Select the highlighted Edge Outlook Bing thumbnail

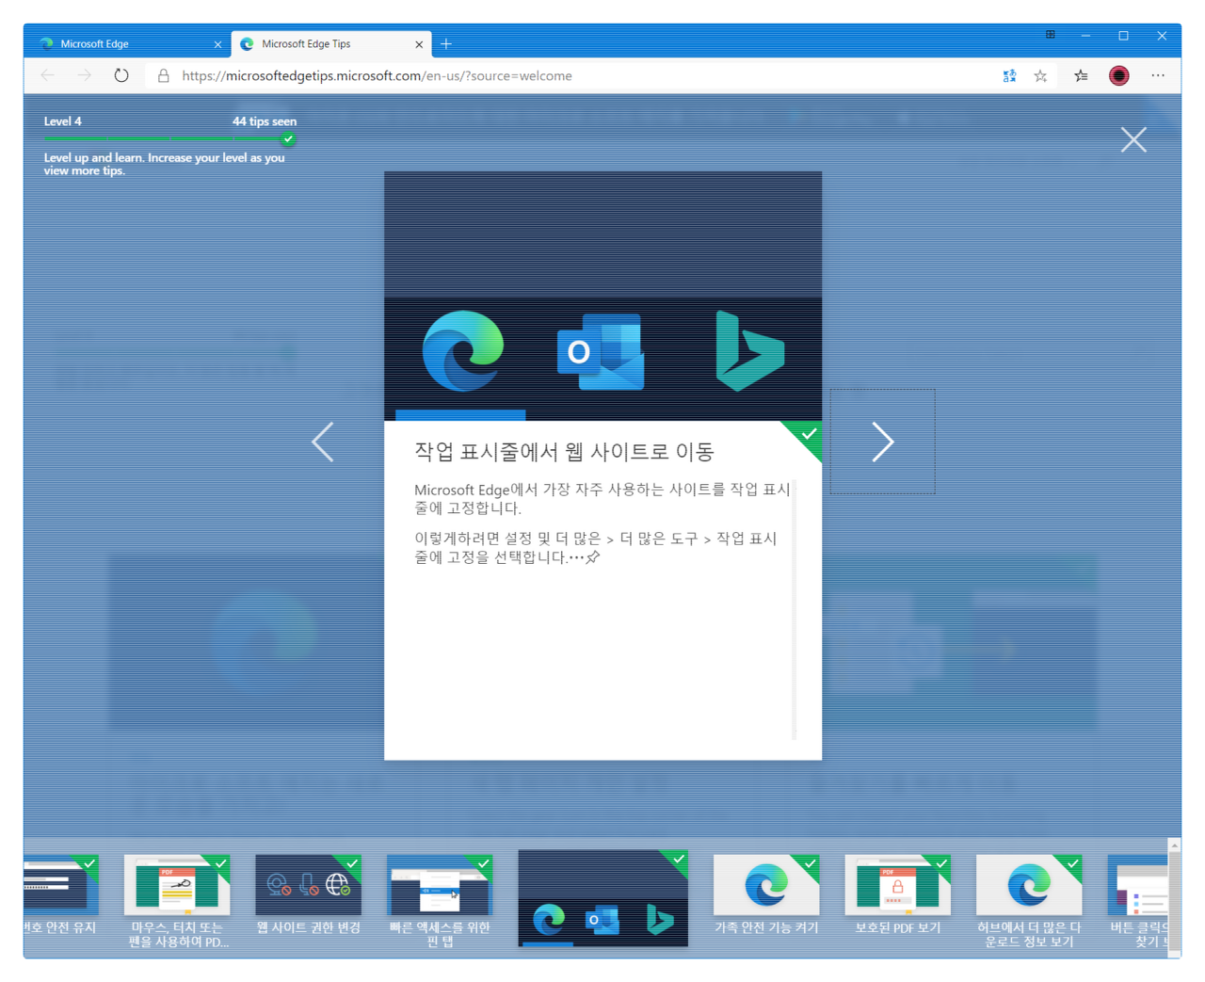(x=602, y=898)
